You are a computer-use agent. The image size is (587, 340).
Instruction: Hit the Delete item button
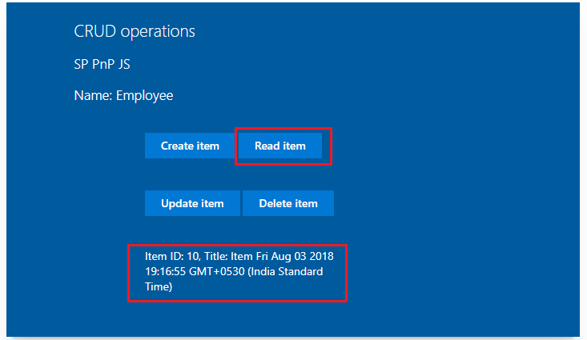pos(288,203)
